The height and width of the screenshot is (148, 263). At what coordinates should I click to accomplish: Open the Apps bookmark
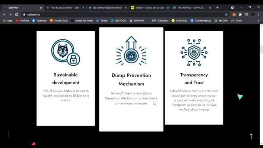(x=8, y=21)
